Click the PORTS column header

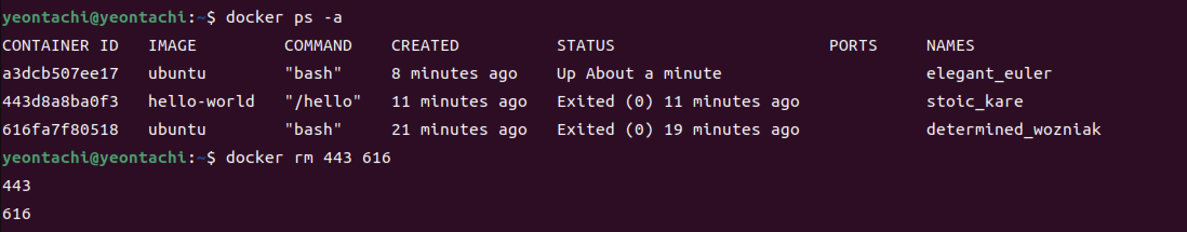(x=853, y=45)
